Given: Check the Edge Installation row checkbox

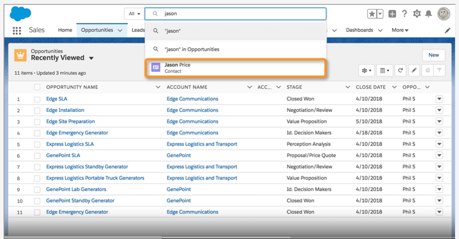Looking at the screenshot, I should [37, 110].
